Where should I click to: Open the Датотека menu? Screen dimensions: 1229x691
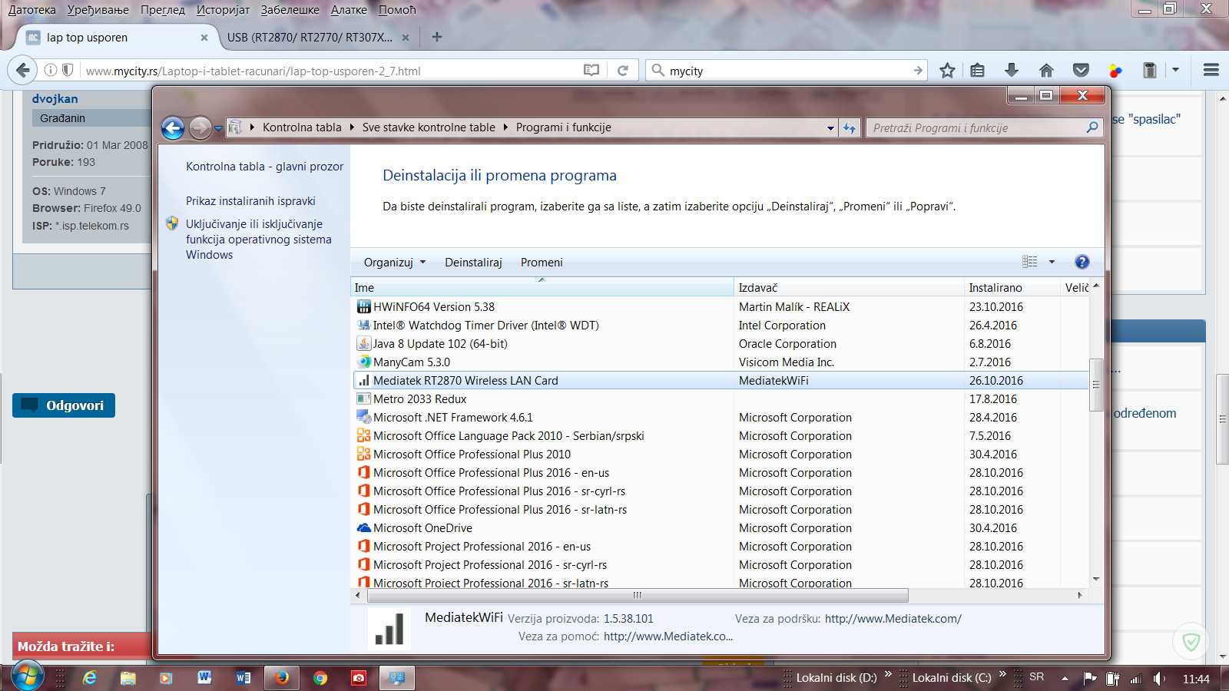pyautogui.click(x=32, y=10)
